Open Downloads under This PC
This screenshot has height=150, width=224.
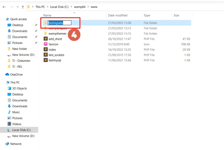20,106
